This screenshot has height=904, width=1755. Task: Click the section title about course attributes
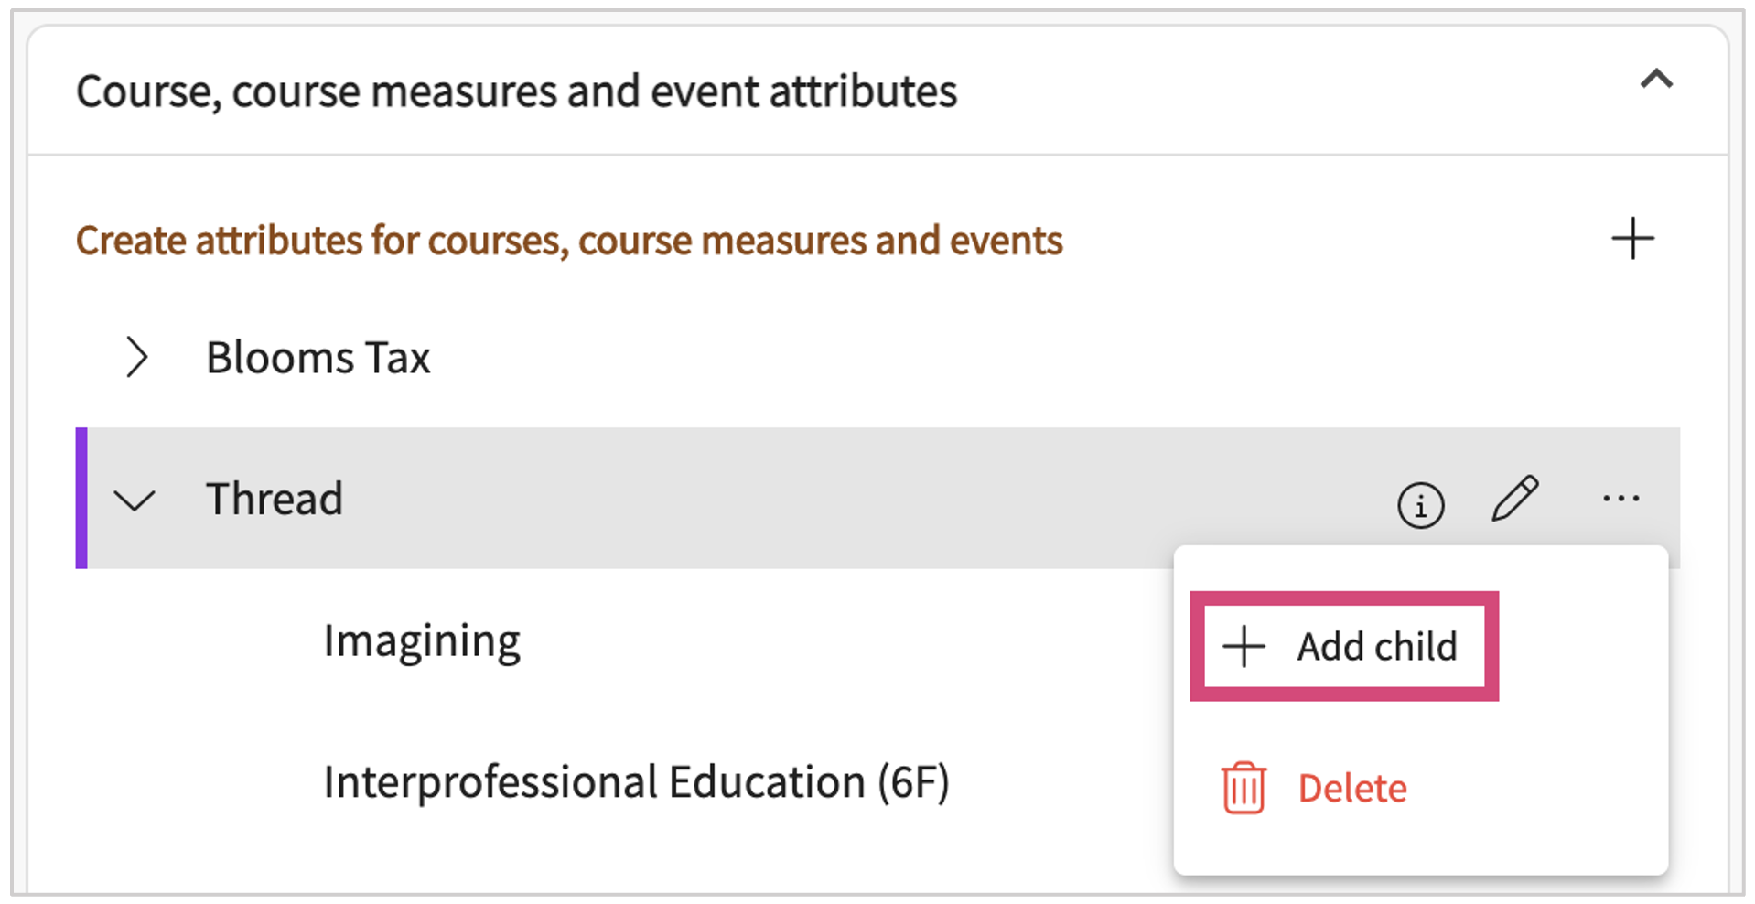516,91
